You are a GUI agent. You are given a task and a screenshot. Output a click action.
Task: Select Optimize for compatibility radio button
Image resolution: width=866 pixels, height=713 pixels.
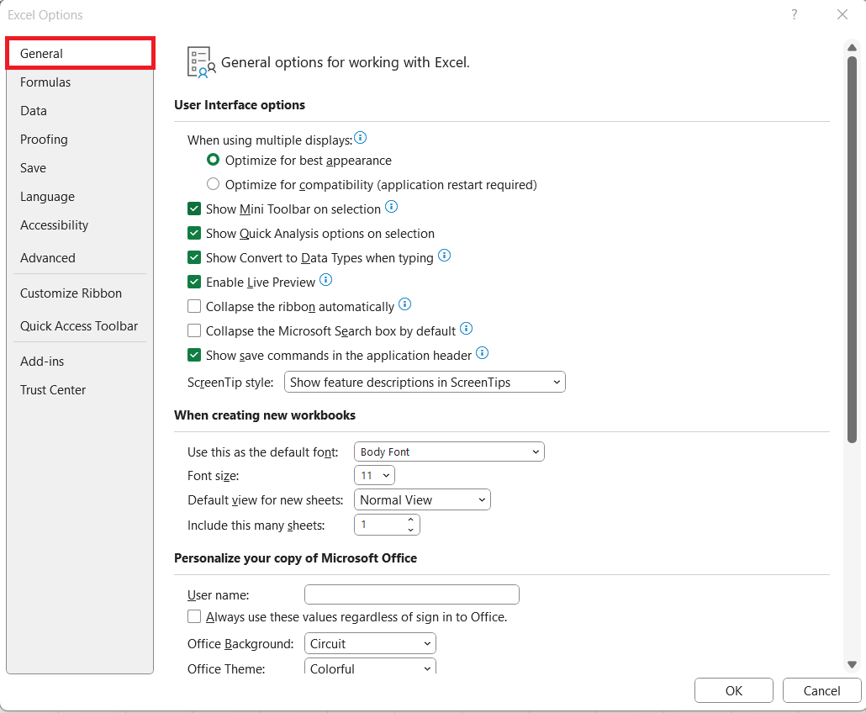(x=213, y=184)
